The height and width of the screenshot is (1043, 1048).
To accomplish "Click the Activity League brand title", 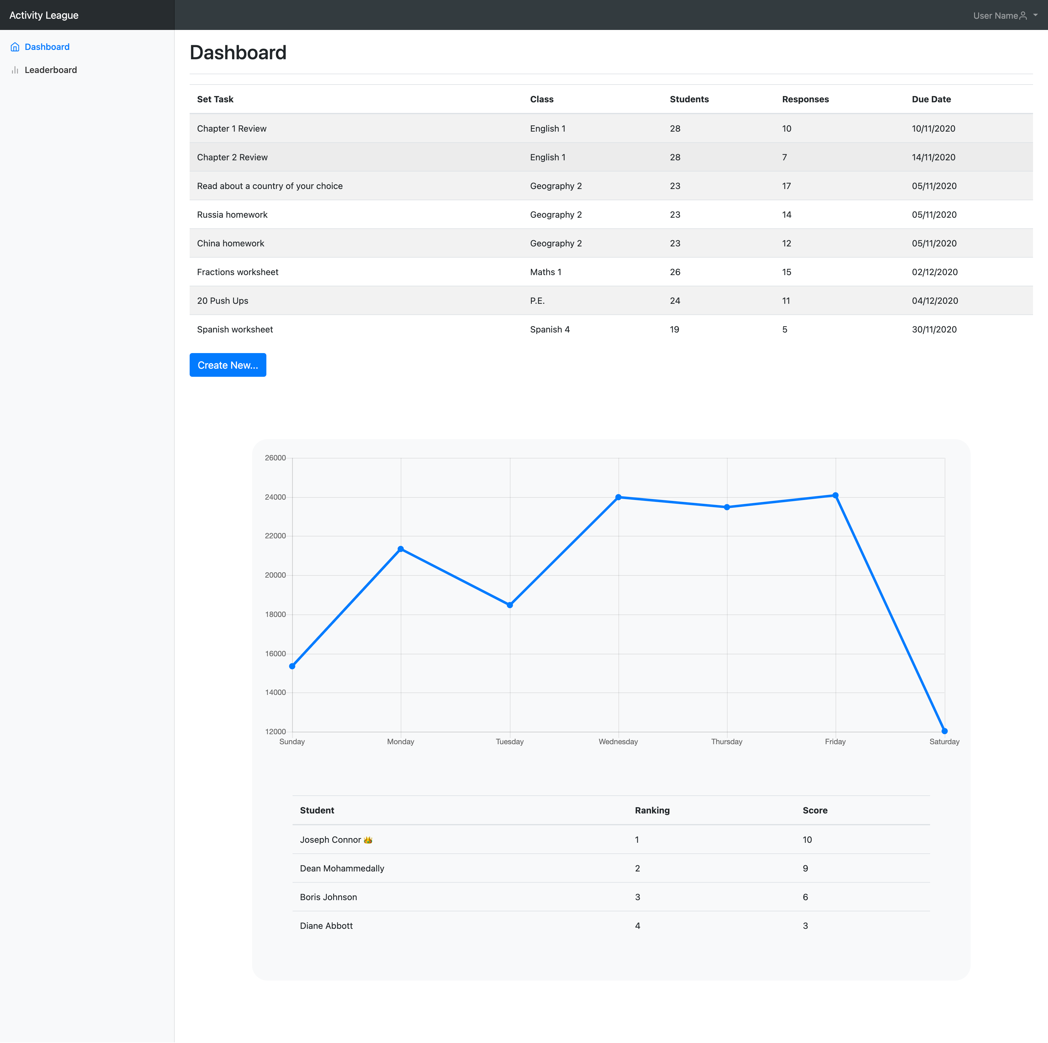I will point(44,15).
